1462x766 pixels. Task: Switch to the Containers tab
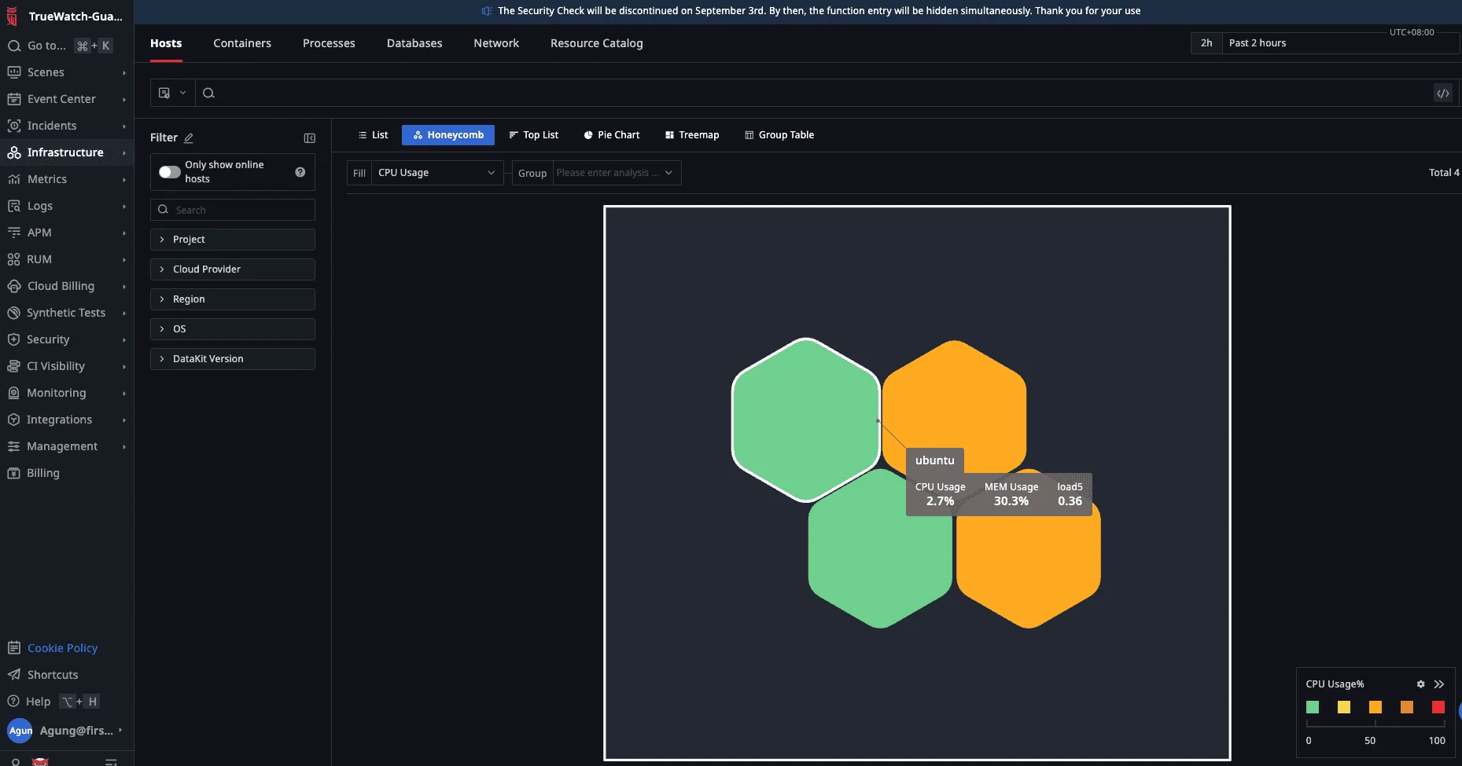(242, 43)
